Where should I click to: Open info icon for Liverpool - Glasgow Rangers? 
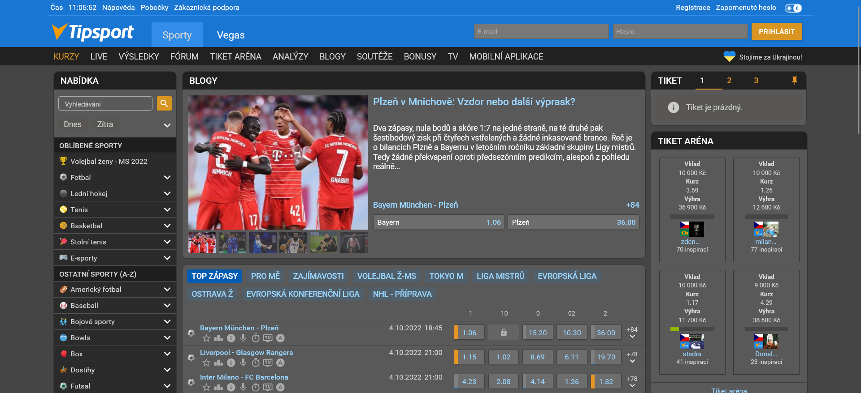click(231, 363)
